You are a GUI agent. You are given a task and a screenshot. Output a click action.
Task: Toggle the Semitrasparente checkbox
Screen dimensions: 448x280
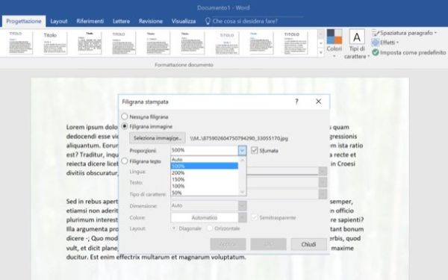coord(273,218)
